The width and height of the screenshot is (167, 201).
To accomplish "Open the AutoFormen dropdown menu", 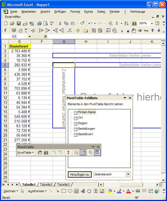I will click(37, 191).
